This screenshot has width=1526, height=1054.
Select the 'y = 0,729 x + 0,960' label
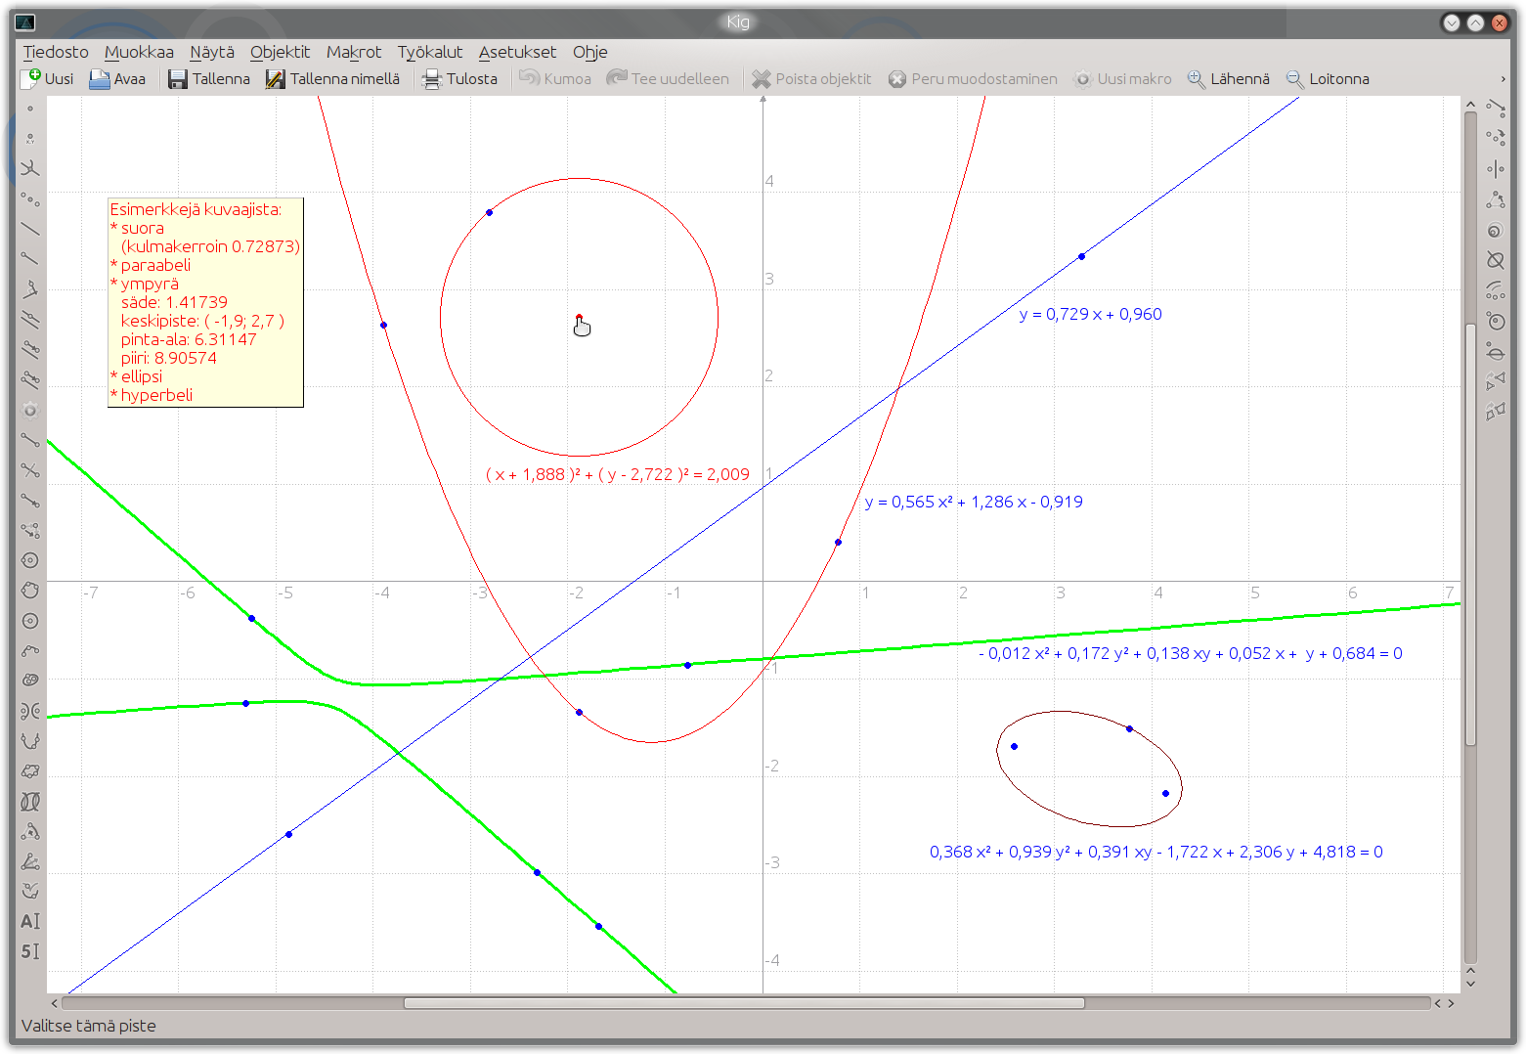pos(1090,314)
